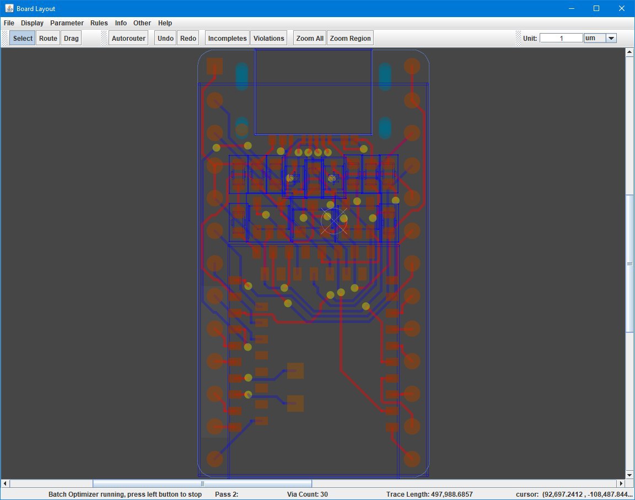Click the 'Pass 2:' status text
The image size is (635, 500).
227,494
